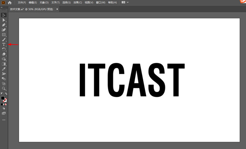Select the Rotate tool
Viewport: 246px width, 149px height.
[4, 49]
